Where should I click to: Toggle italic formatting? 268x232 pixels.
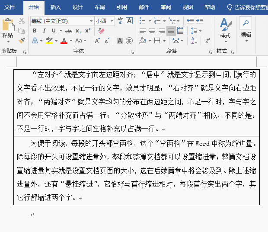click(44, 31)
